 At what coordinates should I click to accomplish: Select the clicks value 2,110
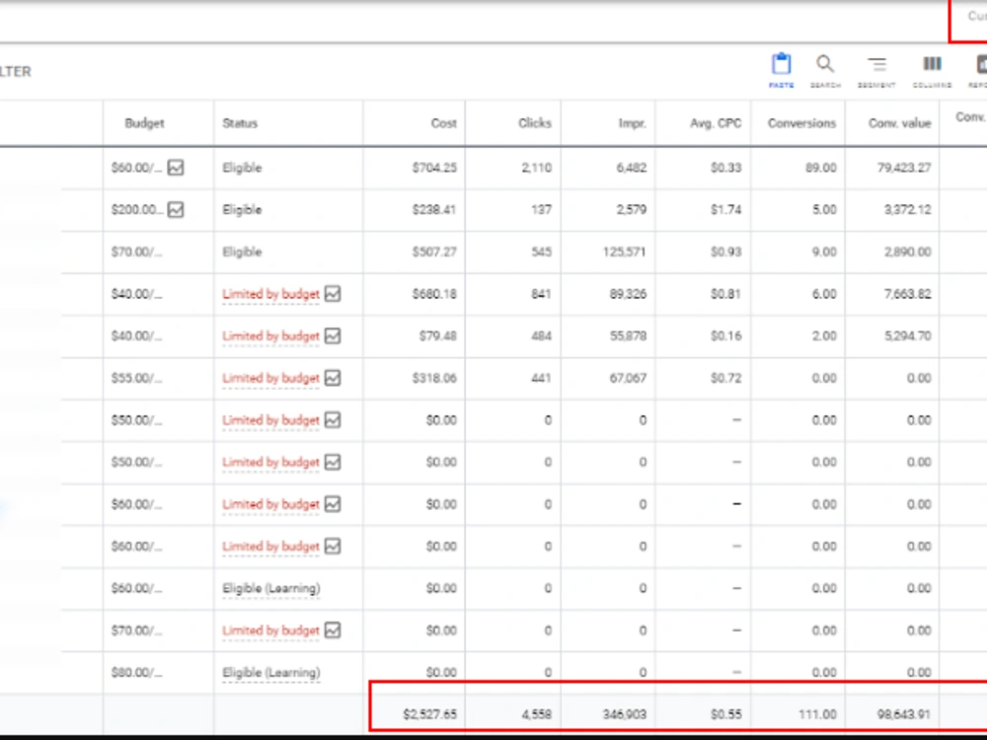coord(536,168)
